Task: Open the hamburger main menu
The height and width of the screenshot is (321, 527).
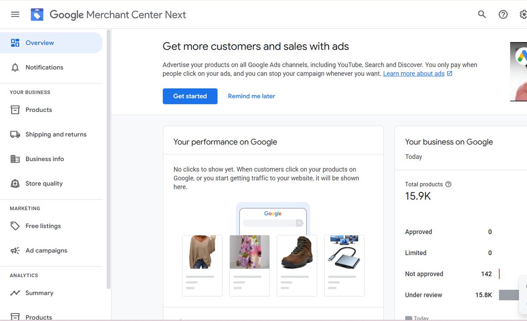Action: (15, 14)
